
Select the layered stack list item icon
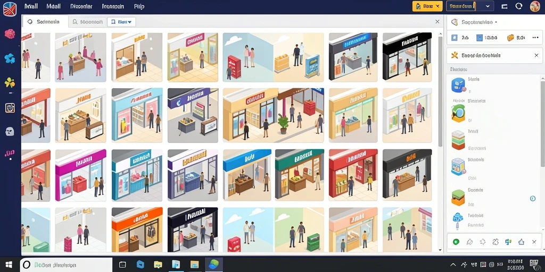[x=458, y=140]
